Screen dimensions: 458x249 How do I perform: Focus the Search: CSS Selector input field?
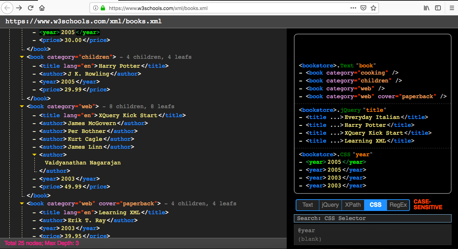click(x=372, y=218)
